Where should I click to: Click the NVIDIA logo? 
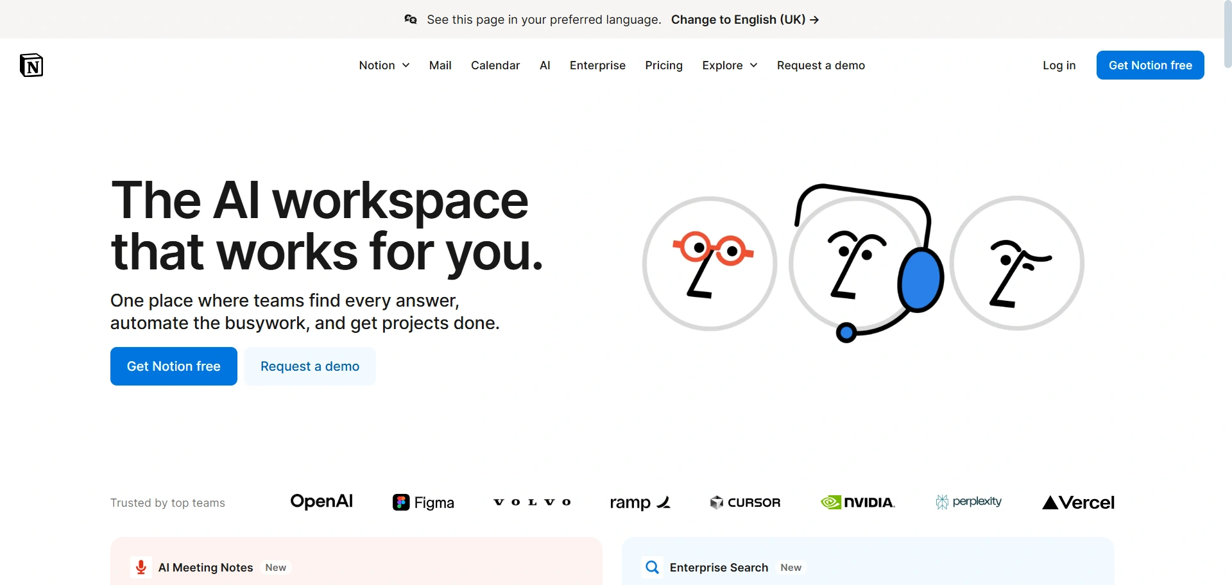click(858, 502)
